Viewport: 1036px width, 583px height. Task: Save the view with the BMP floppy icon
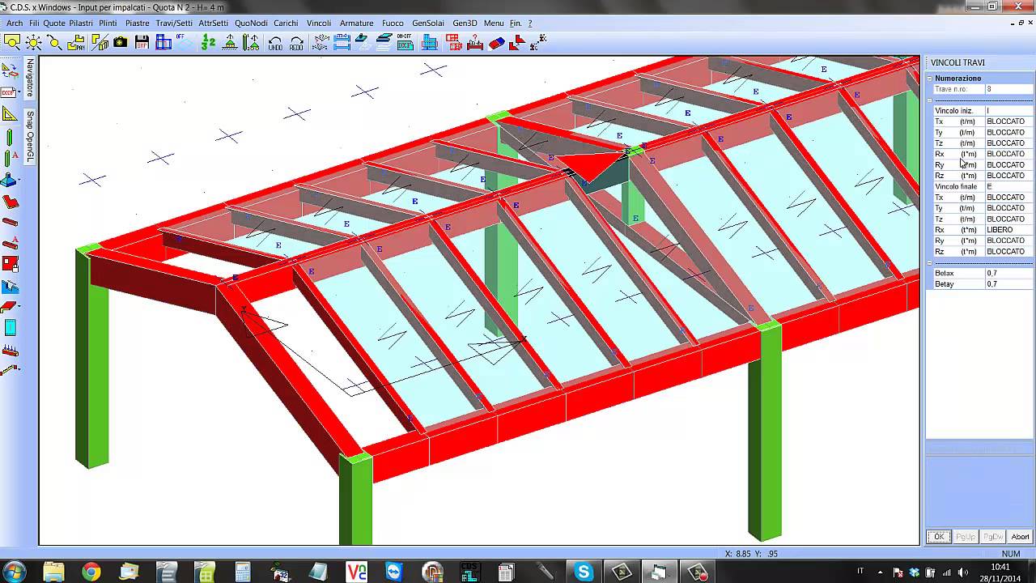click(x=142, y=42)
